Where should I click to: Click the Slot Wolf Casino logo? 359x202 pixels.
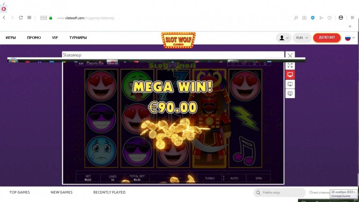pos(178,40)
